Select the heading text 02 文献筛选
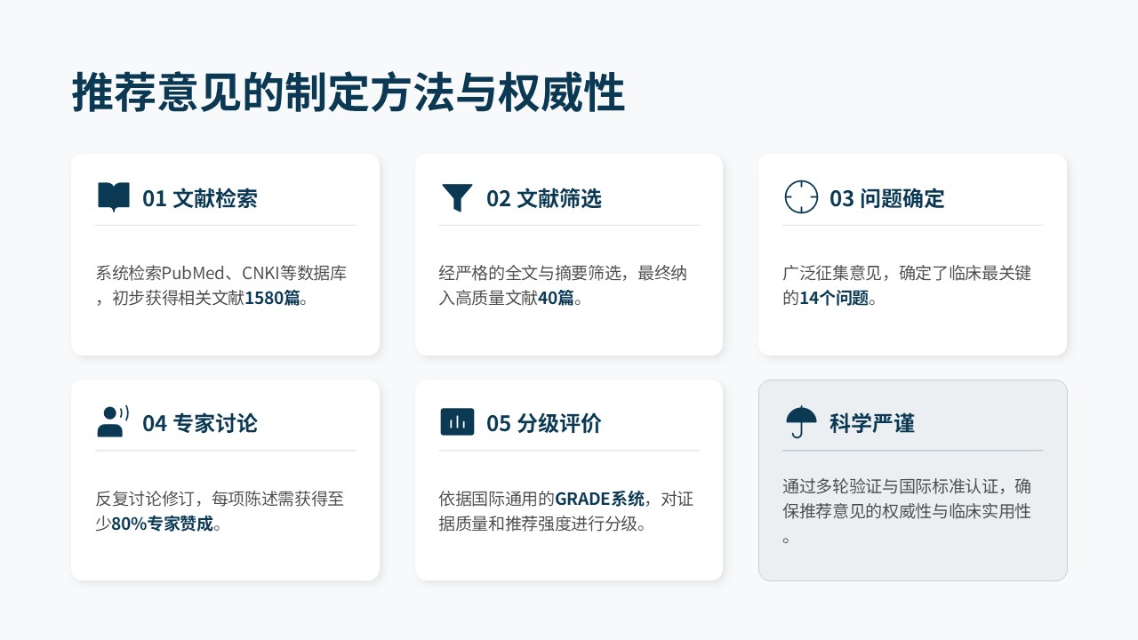This screenshot has width=1138, height=640. tap(543, 198)
